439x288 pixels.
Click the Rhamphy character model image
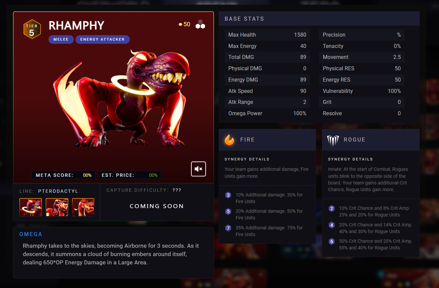122,98
